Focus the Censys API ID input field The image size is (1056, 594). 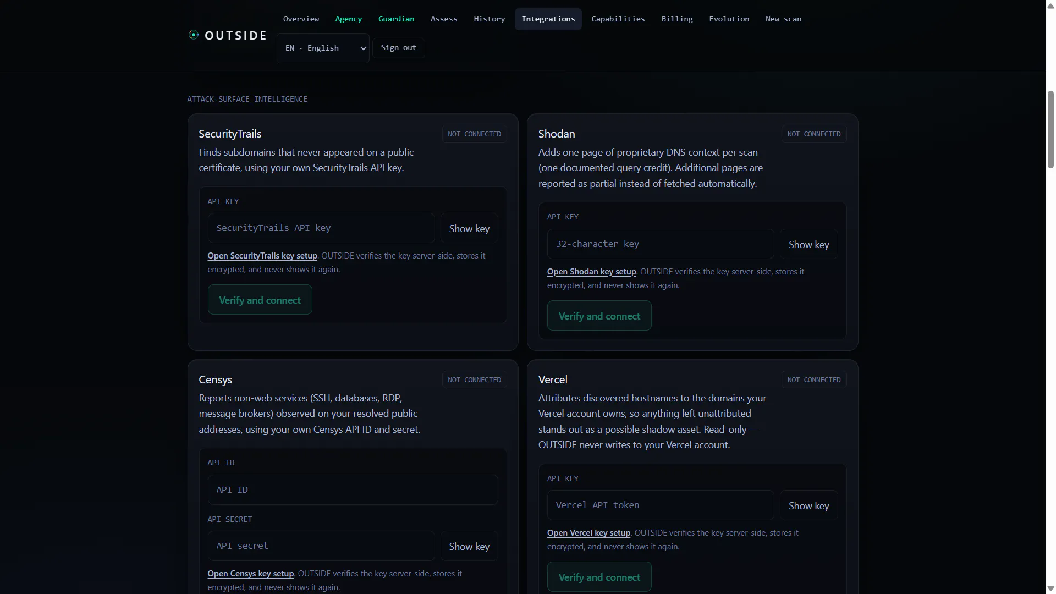(353, 490)
